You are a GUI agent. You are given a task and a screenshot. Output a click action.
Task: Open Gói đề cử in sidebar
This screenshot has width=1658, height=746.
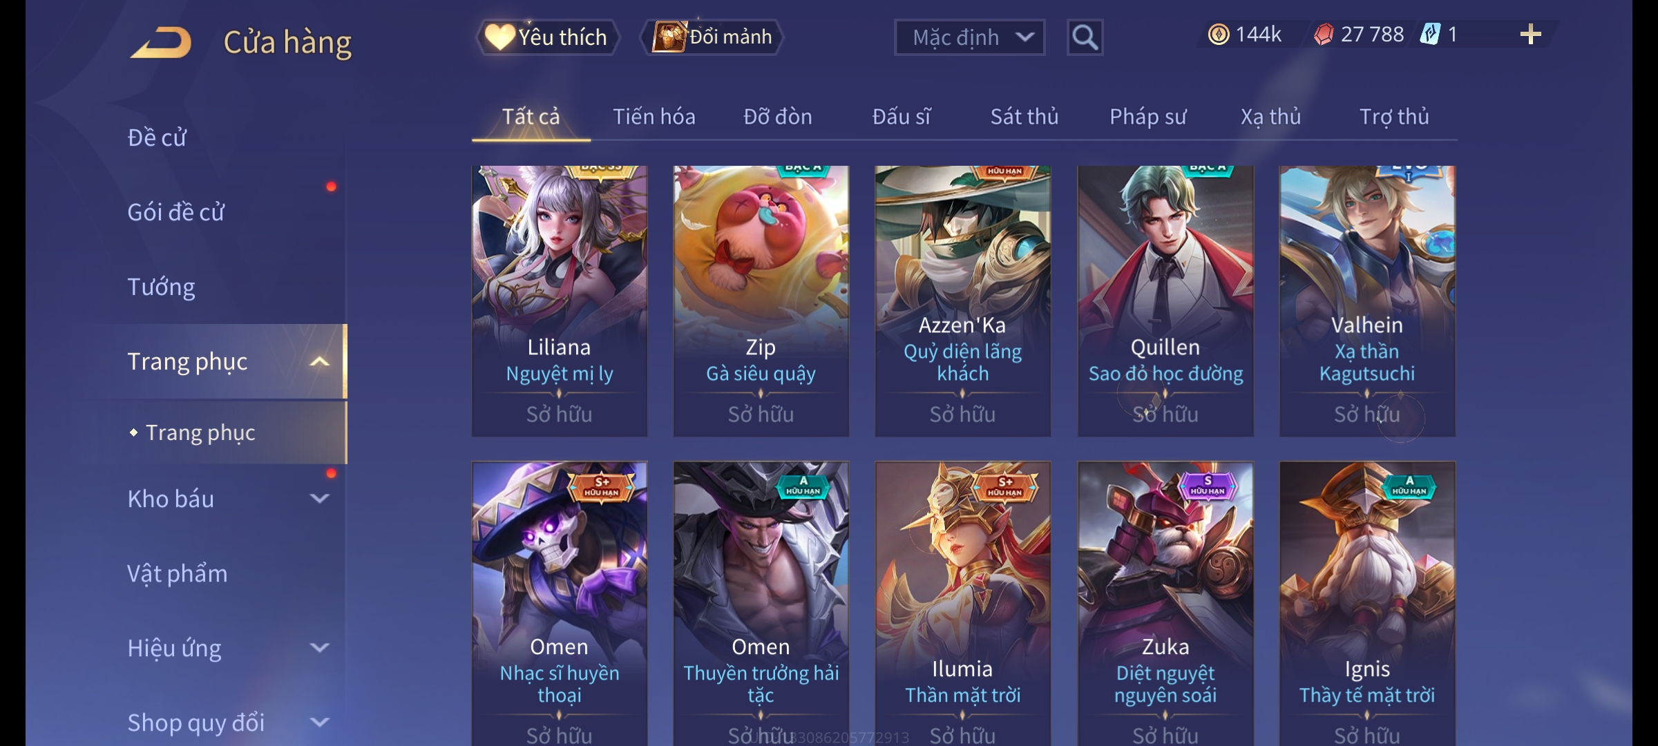pyautogui.click(x=175, y=212)
